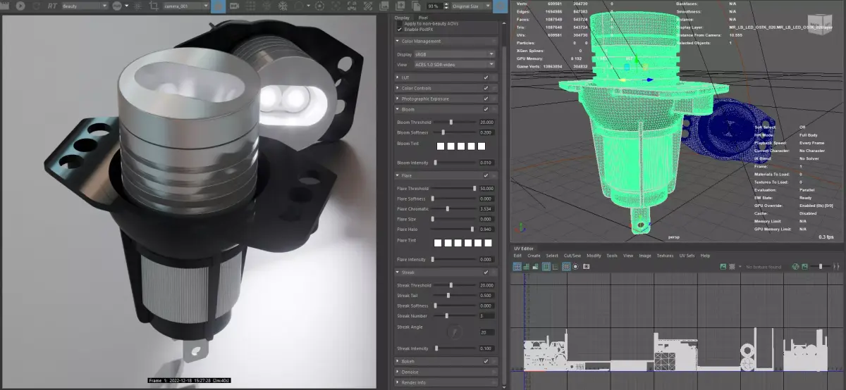This screenshot has width=846, height=390.
Task: Open the UV Editor Modify menu
Action: 594,256
